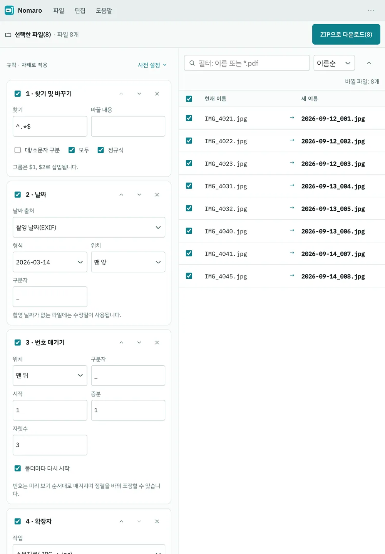Open the date 형식 2026-03-14 dropdown
This screenshot has height=554, width=385.
[x=50, y=262]
